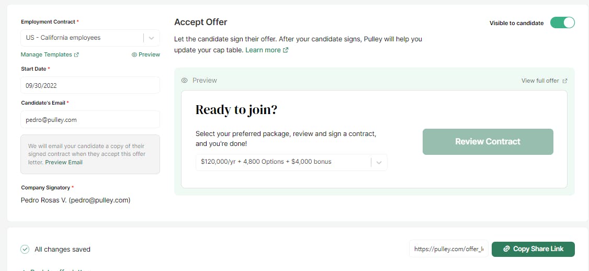Image resolution: width=589 pixels, height=271 pixels.
Task: Open the Learn more link
Action: pyautogui.click(x=263, y=50)
